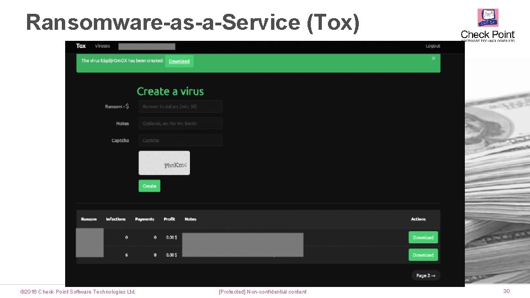This screenshot has width=530, height=298.
Task: Click the Tox brand link
Action: click(x=81, y=46)
